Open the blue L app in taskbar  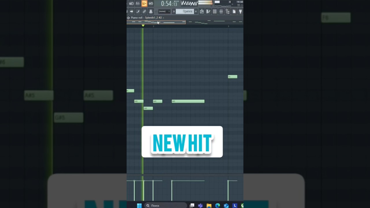tap(235, 205)
